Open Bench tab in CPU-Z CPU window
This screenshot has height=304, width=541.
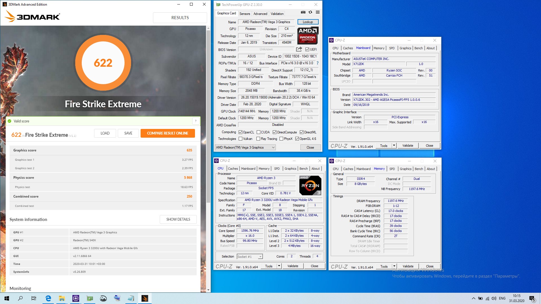click(303, 169)
